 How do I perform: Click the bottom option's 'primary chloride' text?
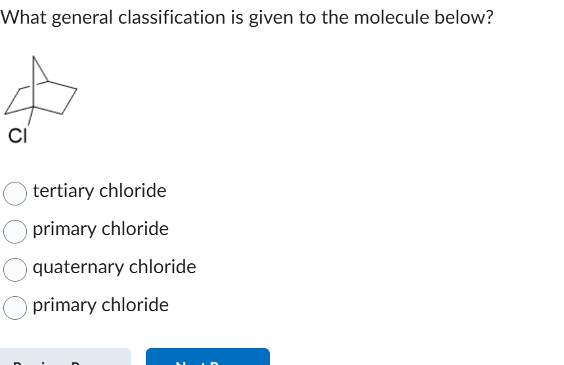(100, 305)
